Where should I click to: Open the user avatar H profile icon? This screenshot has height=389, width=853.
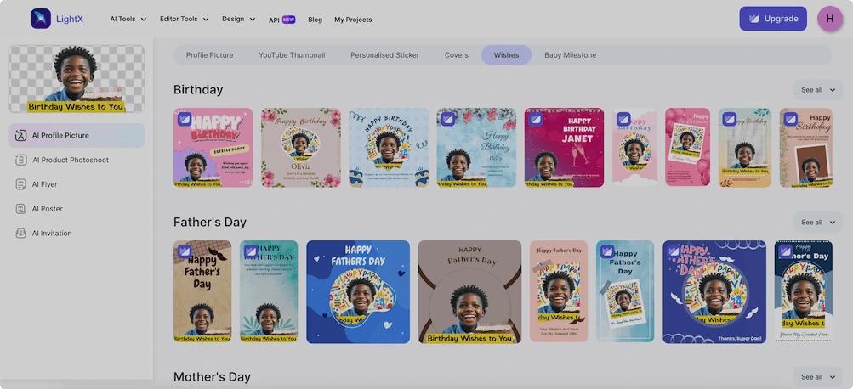[x=829, y=19]
